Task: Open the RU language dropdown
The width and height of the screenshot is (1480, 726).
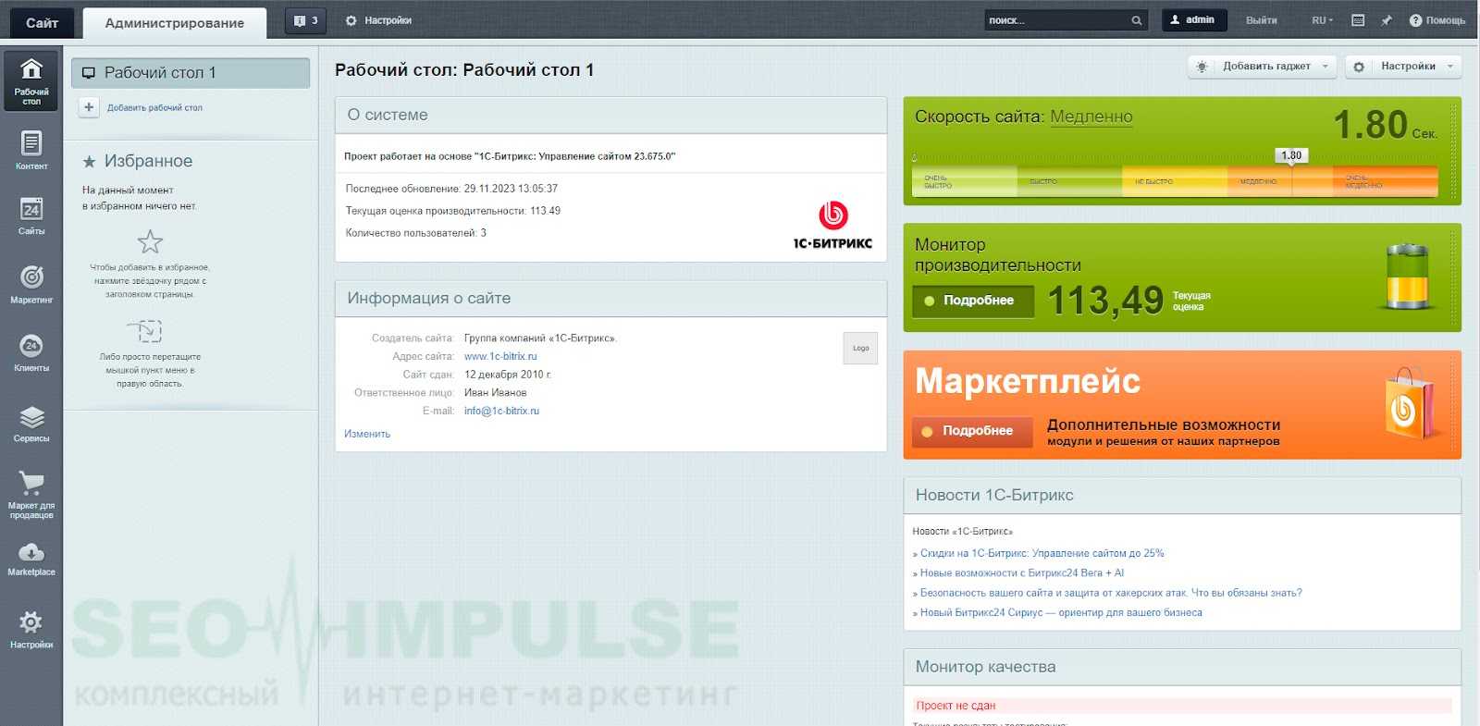Action: pos(1322,20)
